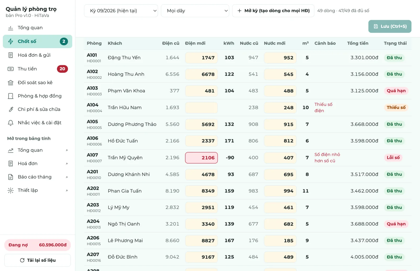420x271 pixels.
Task: Click the external-link arrow beside Báo cáo tháng
Action: (67, 177)
